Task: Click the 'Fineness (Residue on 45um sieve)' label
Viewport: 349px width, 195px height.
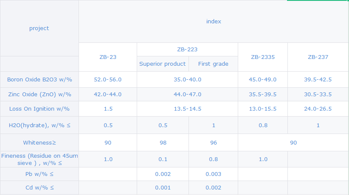Action: pyautogui.click(x=39, y=159)
